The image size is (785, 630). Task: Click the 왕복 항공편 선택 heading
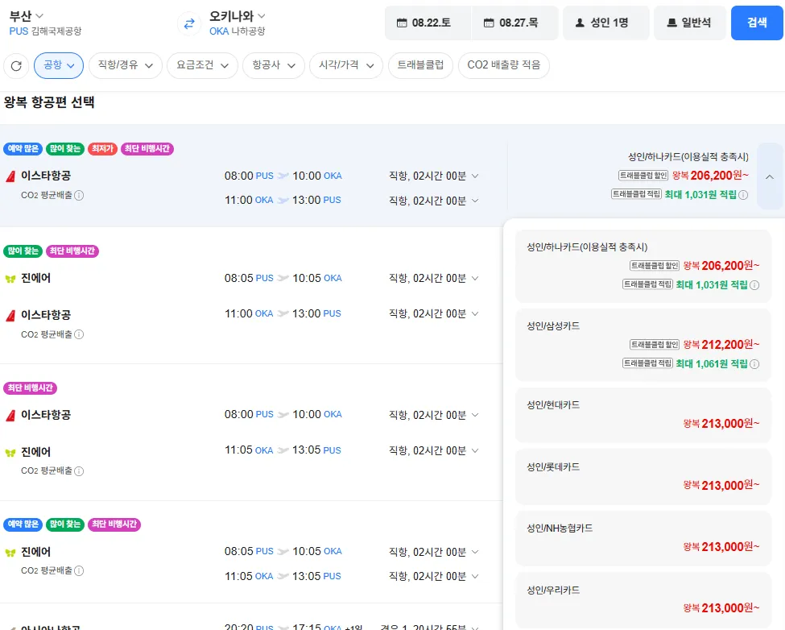(49, 102)
